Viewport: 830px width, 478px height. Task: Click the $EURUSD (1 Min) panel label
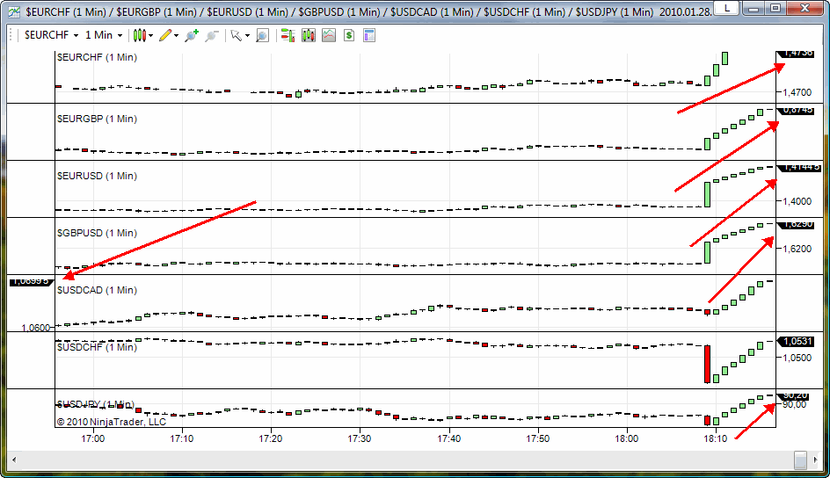[97, 176]
